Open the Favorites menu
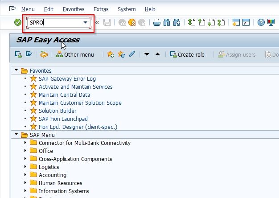This screenshot has height=198, width=279. [74, 9]
